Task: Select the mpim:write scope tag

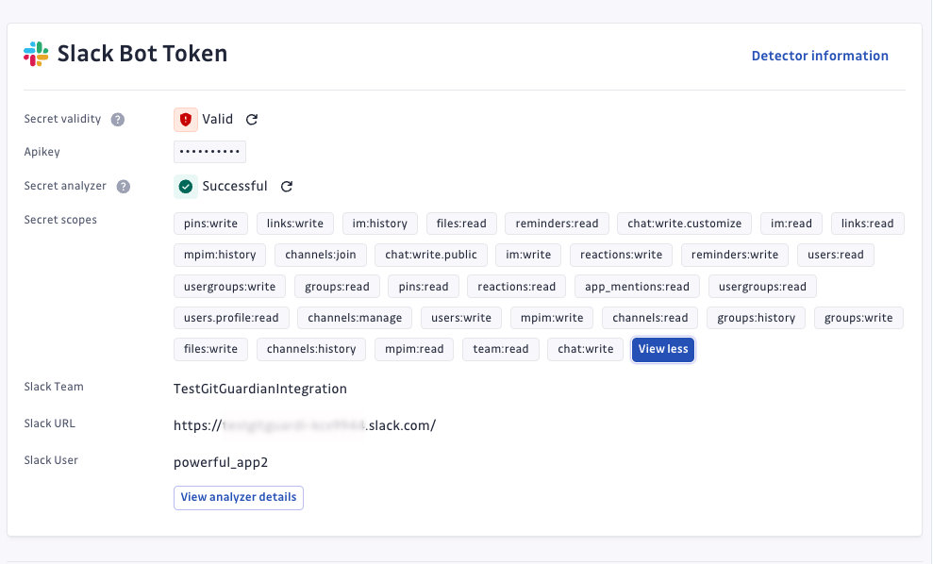Action: pos(552,318)
